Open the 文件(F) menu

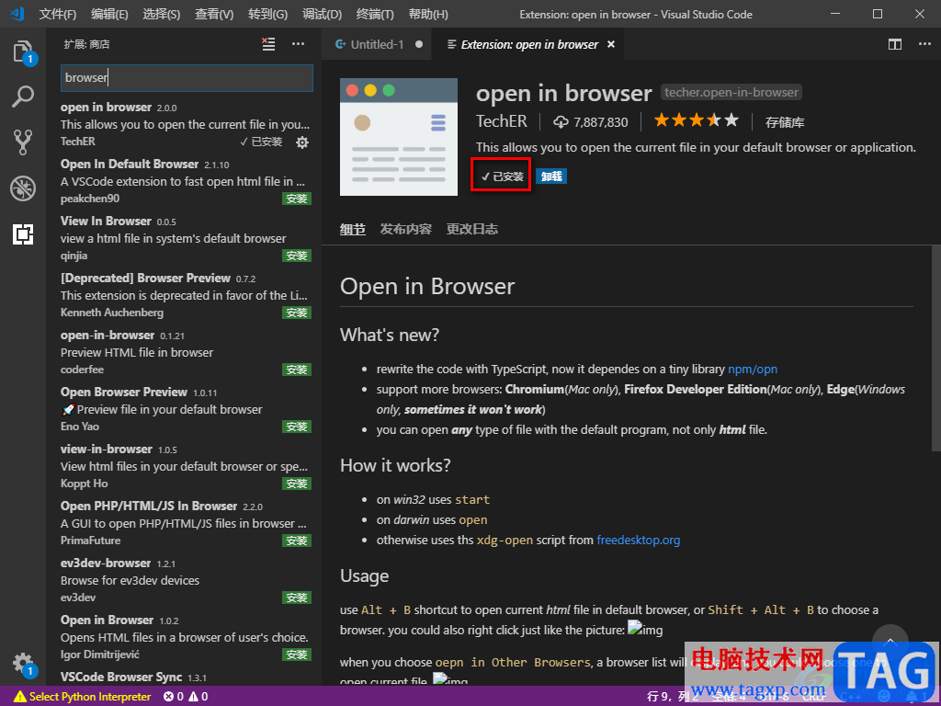click(58, 14)
